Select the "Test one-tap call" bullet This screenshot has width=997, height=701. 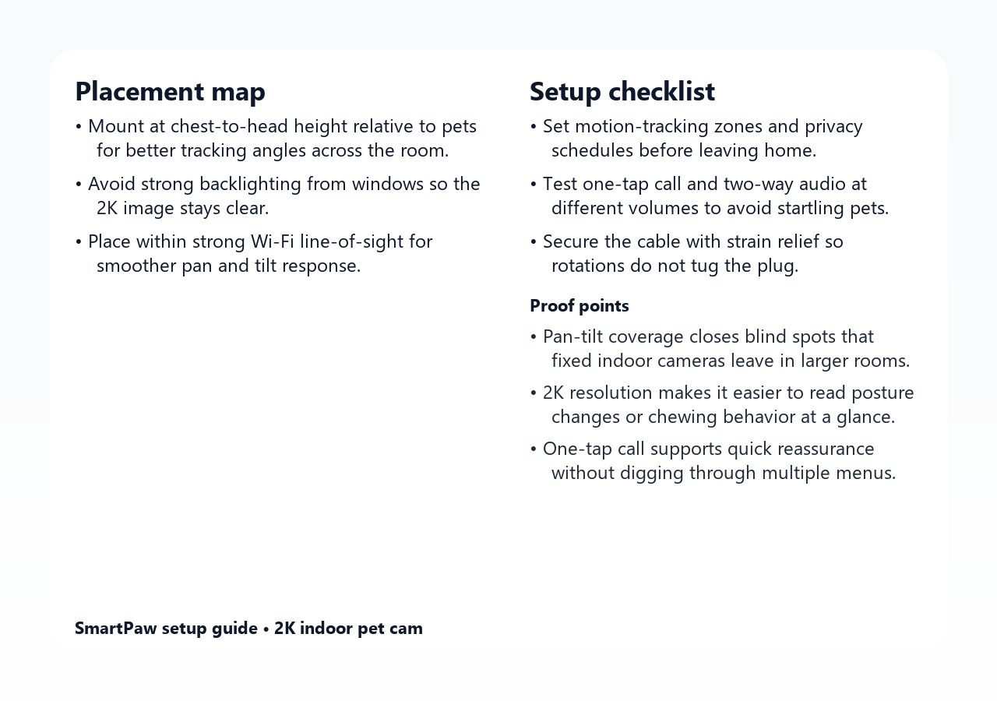(x=704, y=184)
